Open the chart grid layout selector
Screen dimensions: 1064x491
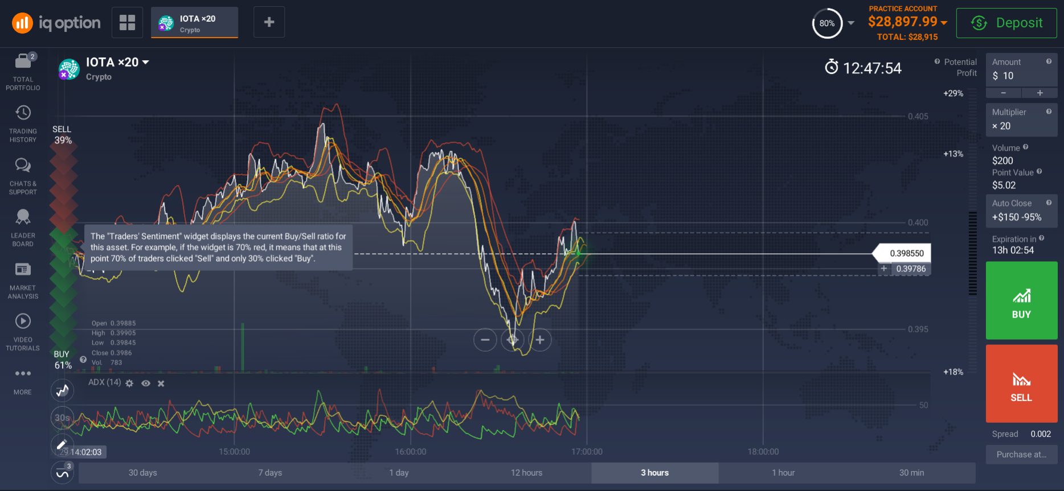click(127, 22)
